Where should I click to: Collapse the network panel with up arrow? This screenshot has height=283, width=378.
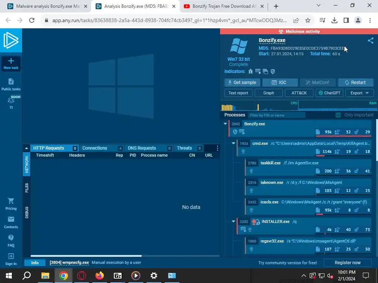pos(27,148)
